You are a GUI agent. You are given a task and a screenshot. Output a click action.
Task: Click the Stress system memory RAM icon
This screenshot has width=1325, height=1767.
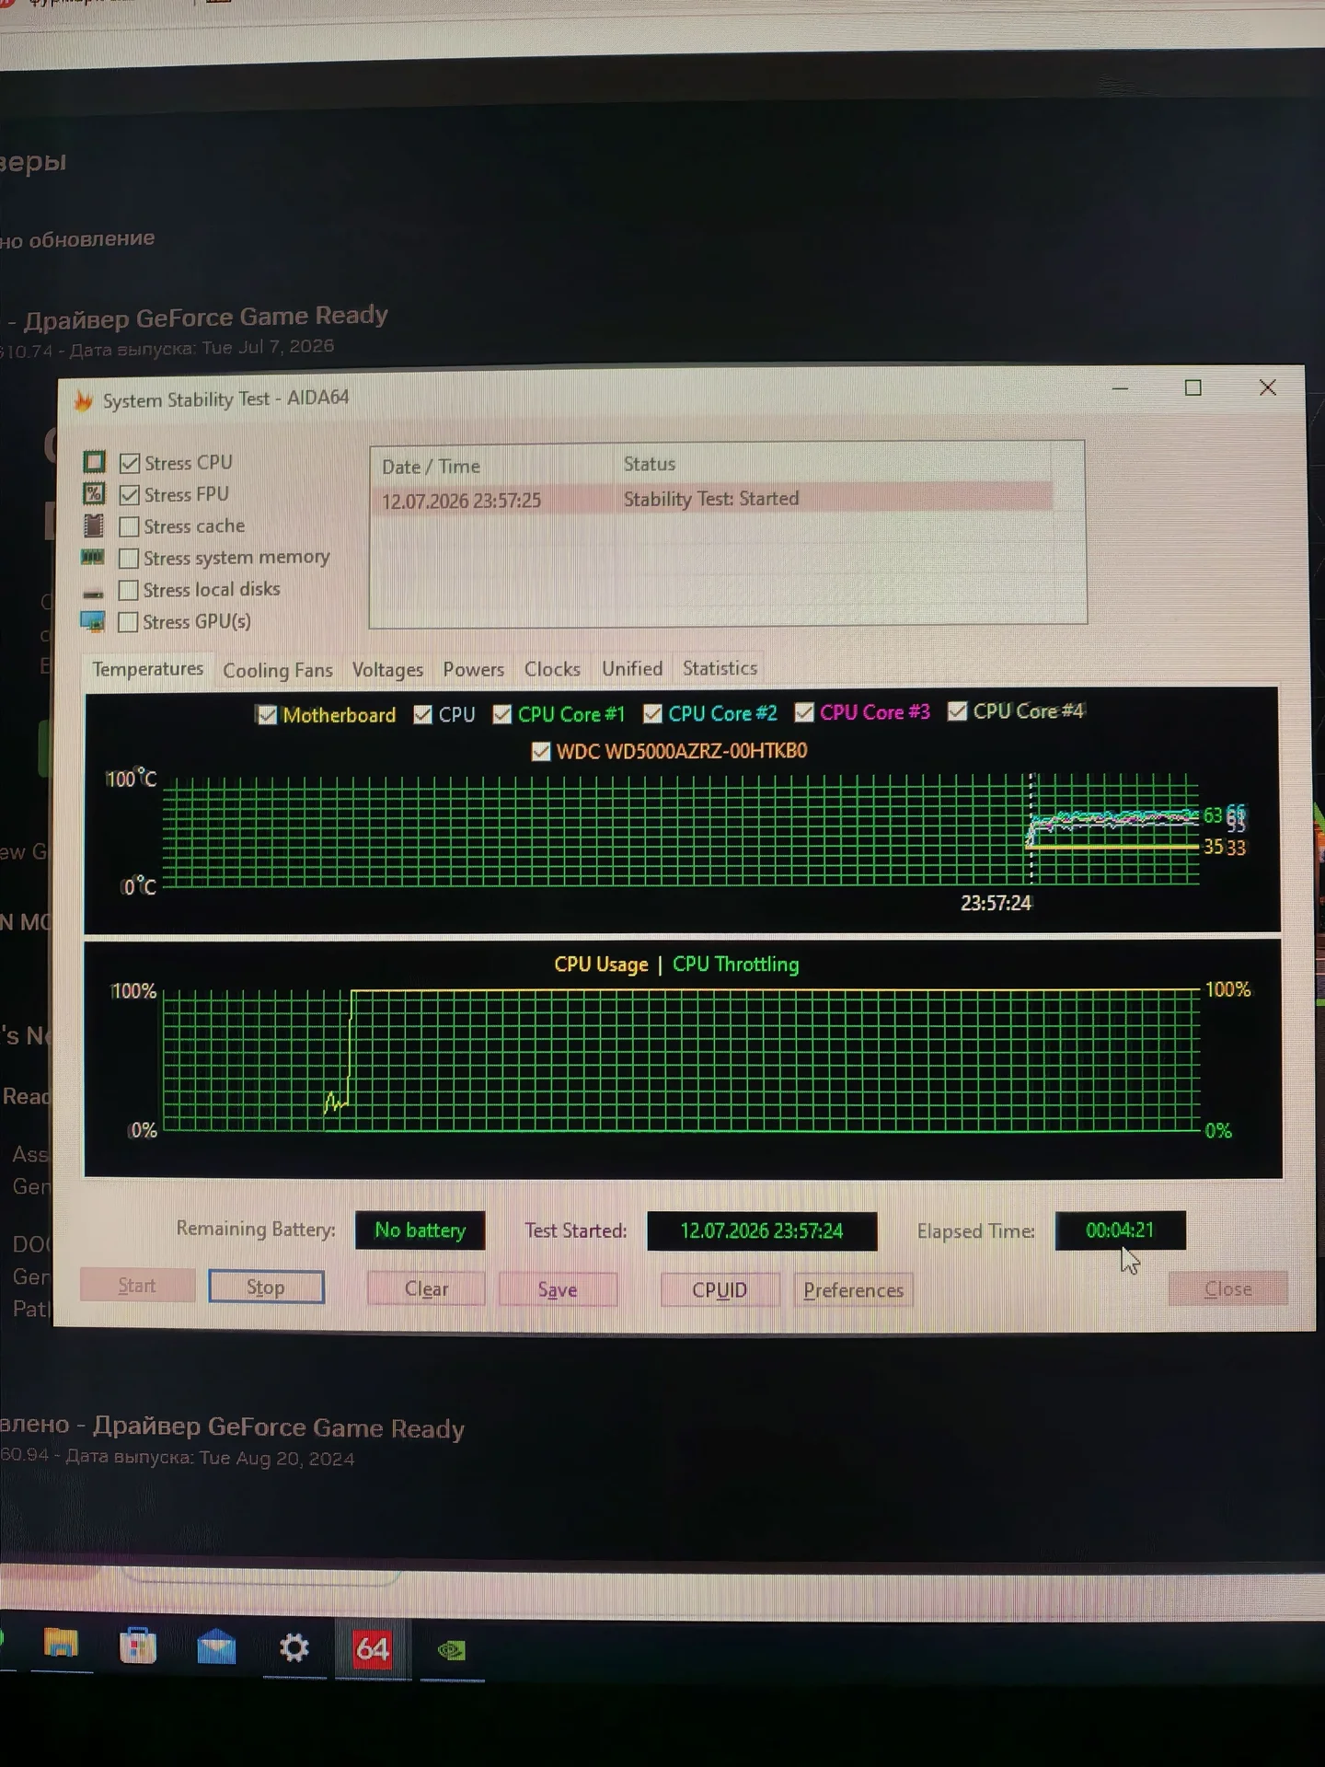(x=93, y=557)
